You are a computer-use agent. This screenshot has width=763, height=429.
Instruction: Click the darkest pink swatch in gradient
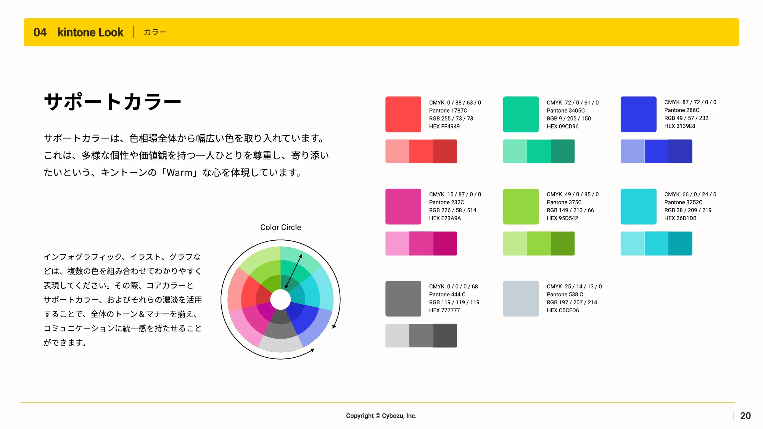pyautogui.click(x=445, y=243)
